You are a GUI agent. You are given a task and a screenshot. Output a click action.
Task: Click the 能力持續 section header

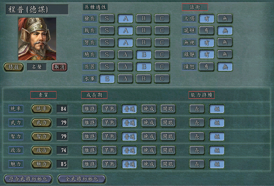pos(202,95)
